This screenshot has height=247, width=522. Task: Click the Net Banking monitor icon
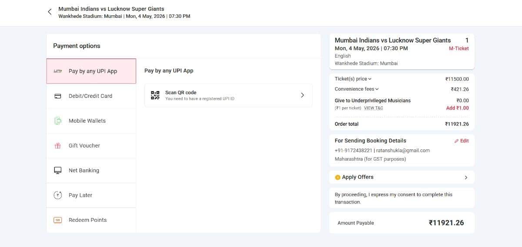coord(57,171)
